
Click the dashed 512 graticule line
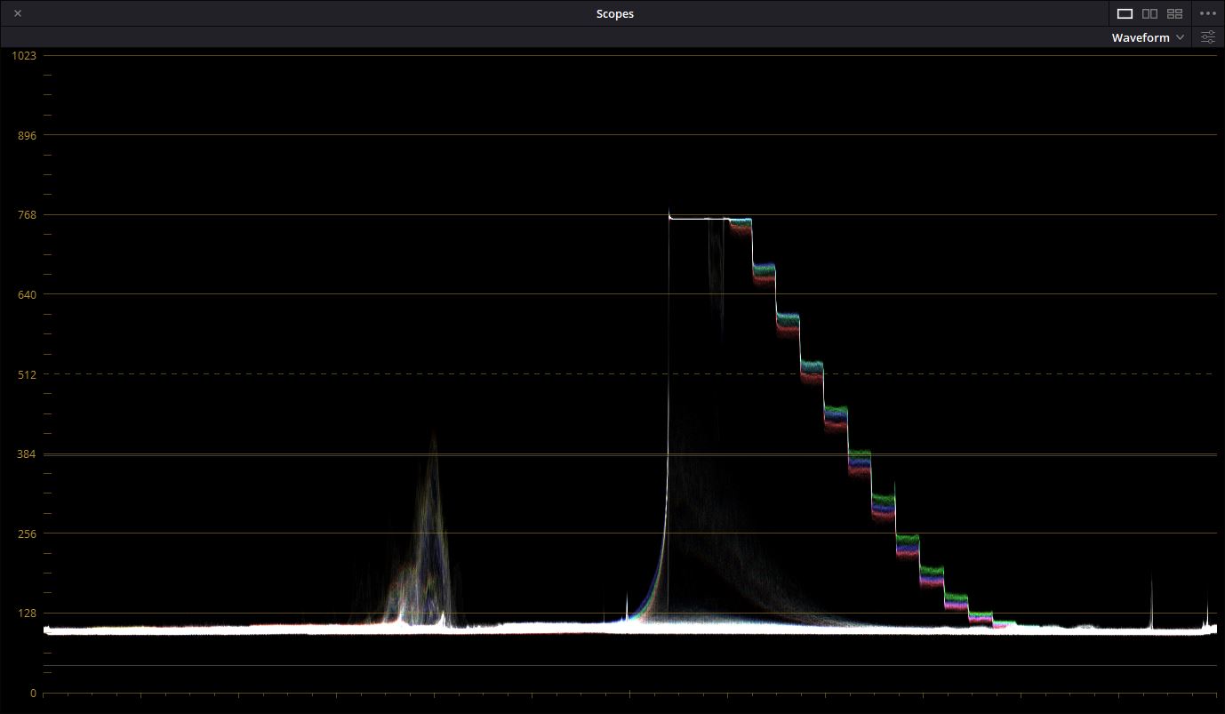click(267, 374)
